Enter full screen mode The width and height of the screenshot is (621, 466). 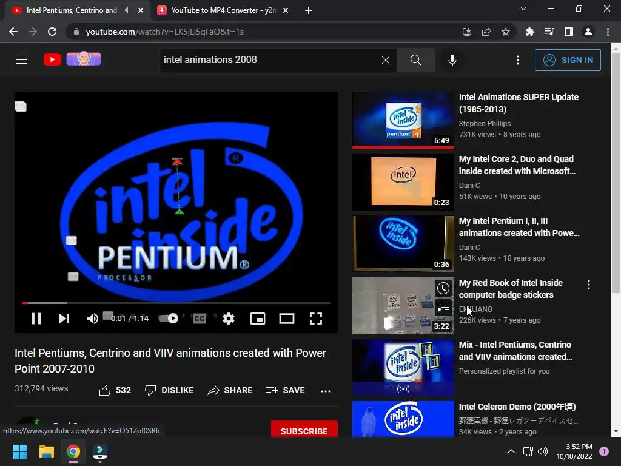pos(315,318)
